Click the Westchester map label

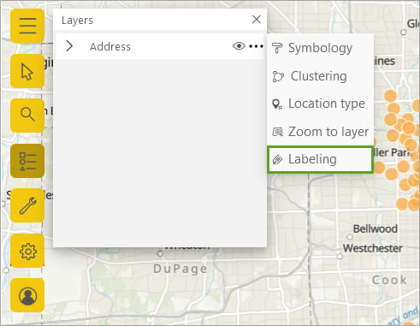[373, 248]
